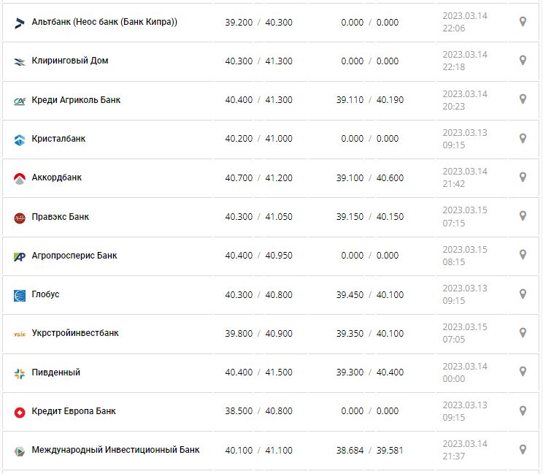Click the location pin for Международный Инвестиционный Банк
The image size is (543, 474).
point(523,449)
